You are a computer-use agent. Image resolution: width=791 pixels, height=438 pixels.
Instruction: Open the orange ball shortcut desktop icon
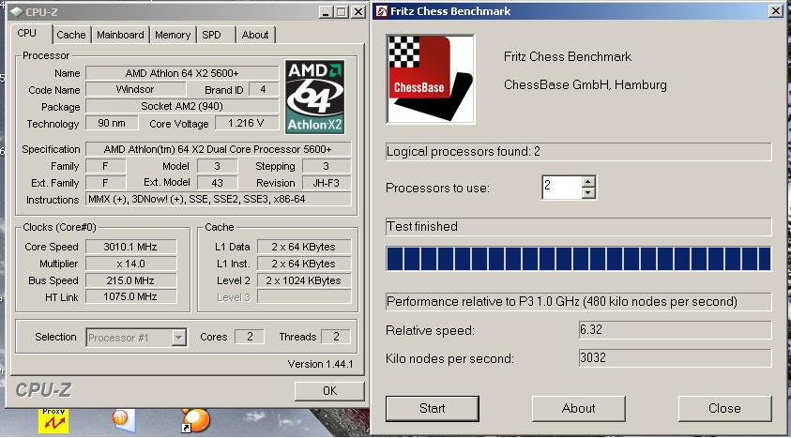click(x=195, y=420)
